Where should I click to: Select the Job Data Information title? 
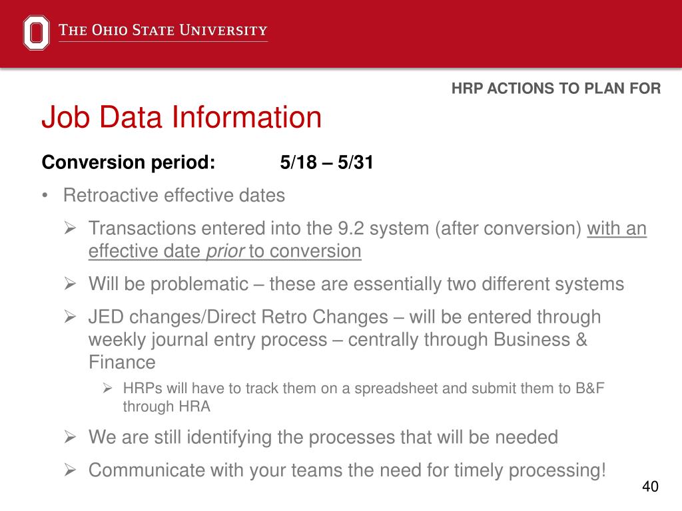click(x=181, y=117)
